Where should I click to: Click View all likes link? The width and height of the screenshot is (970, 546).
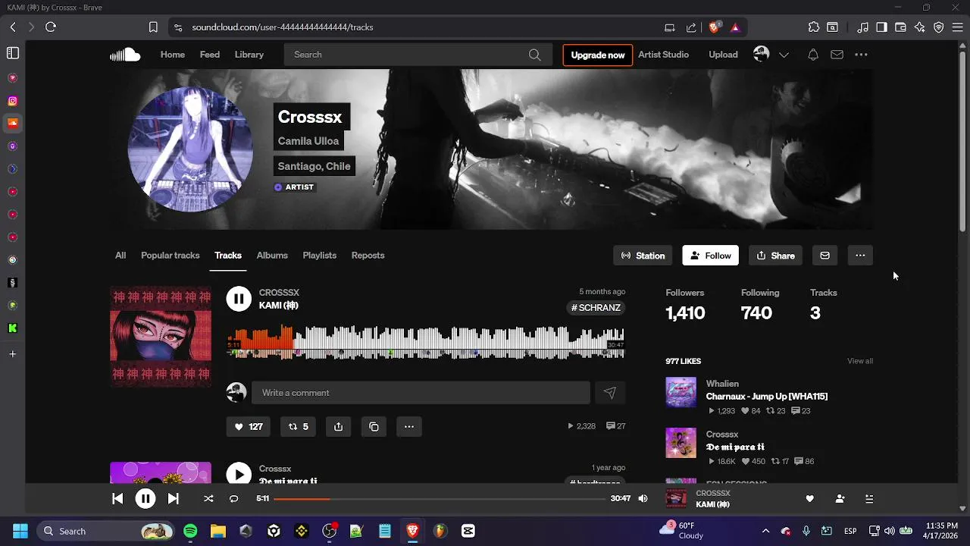860,361
